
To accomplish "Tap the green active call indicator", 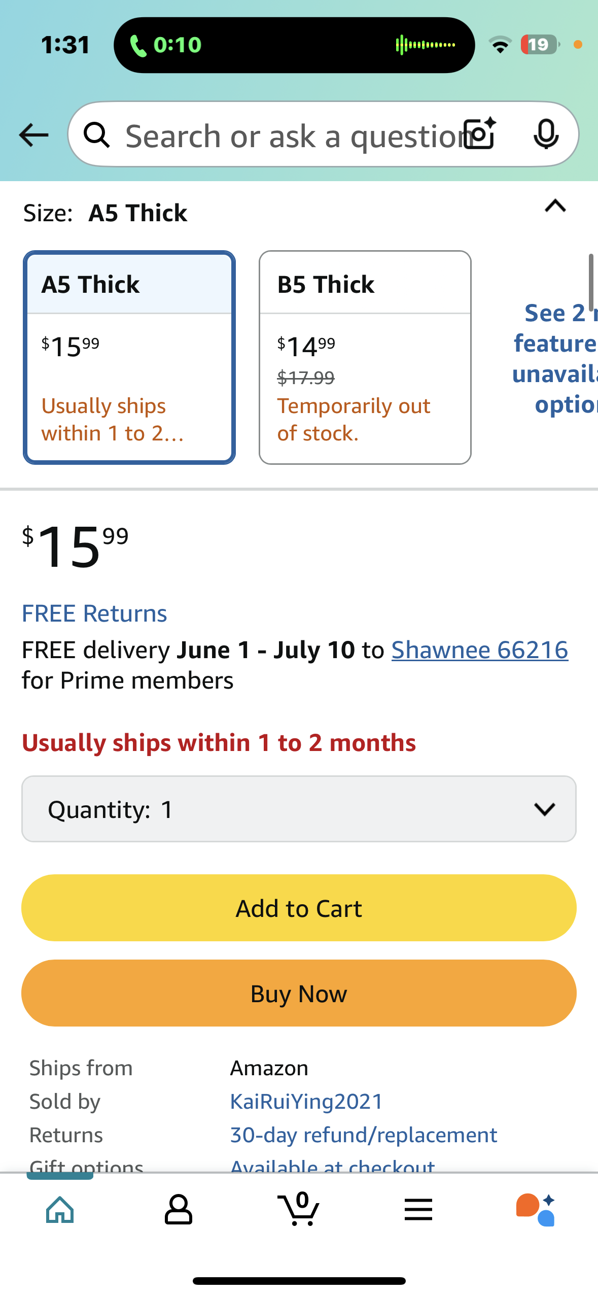I will pyautogui.click(x=166, y=45).
